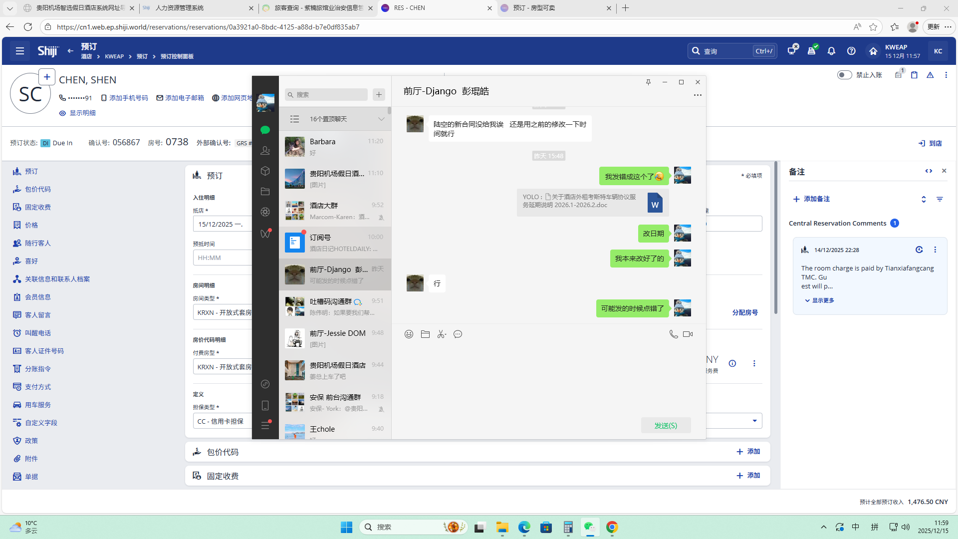Open WeChat contacts sidebar icon
958x539 pixels.
tap(265, 151)
